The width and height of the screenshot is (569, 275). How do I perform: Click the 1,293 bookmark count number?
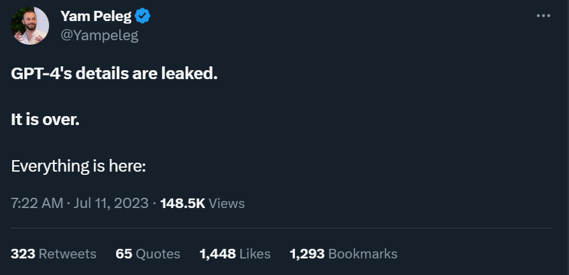306,253
